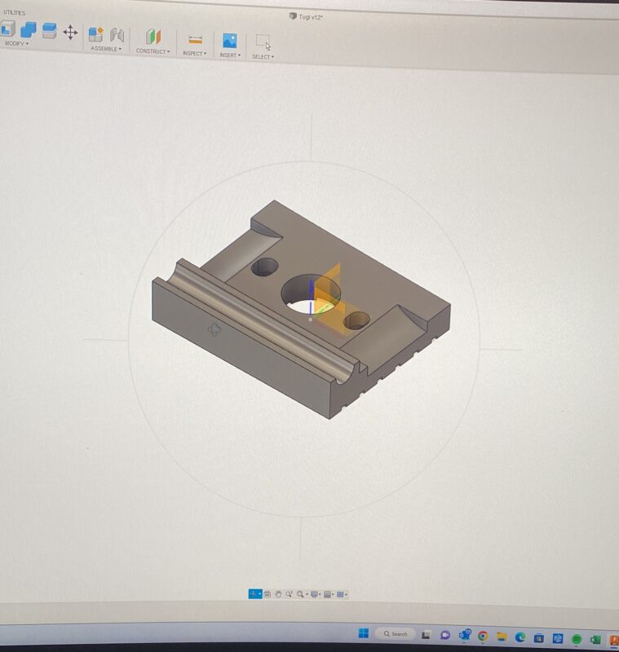Click the taskbar Search box
The image size is (619, 652).
coord(396,634)
